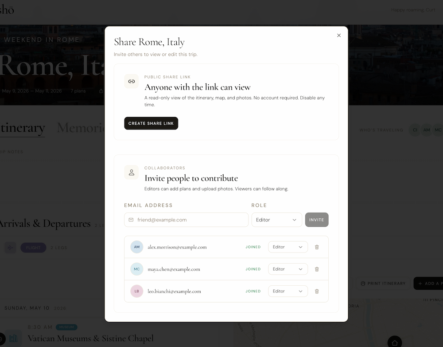Click the AM avatar for alex.morrison
The width and height of the screenshot is (443, 347).
click(137, 247)
